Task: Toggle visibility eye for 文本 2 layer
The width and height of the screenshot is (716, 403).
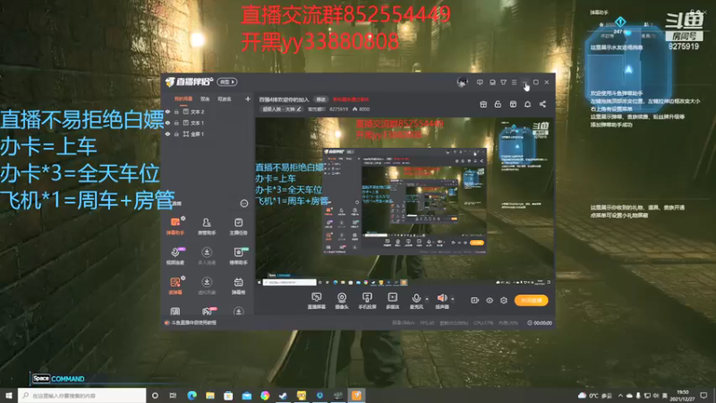Action: coord(167,111)
